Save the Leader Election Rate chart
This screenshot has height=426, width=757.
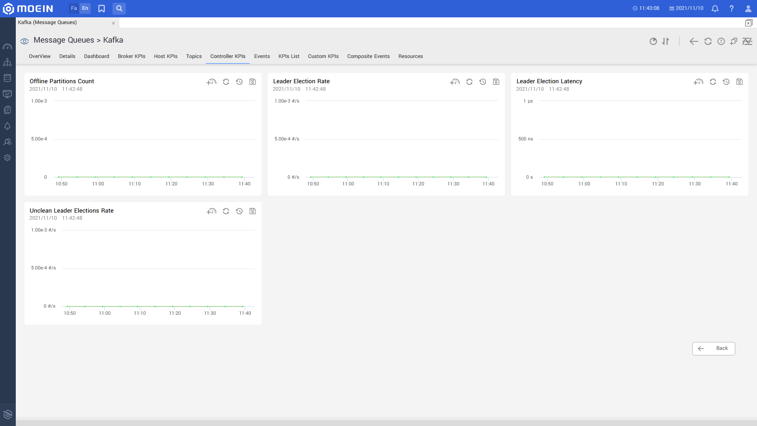[496, 82]
